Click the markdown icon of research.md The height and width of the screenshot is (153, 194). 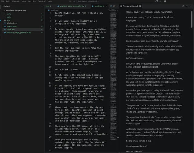tap(5, 26)
